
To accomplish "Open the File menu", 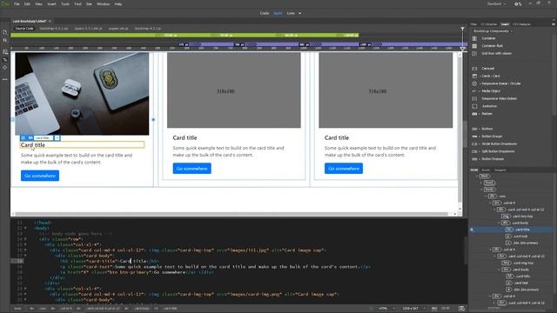I will click(17, 3).
